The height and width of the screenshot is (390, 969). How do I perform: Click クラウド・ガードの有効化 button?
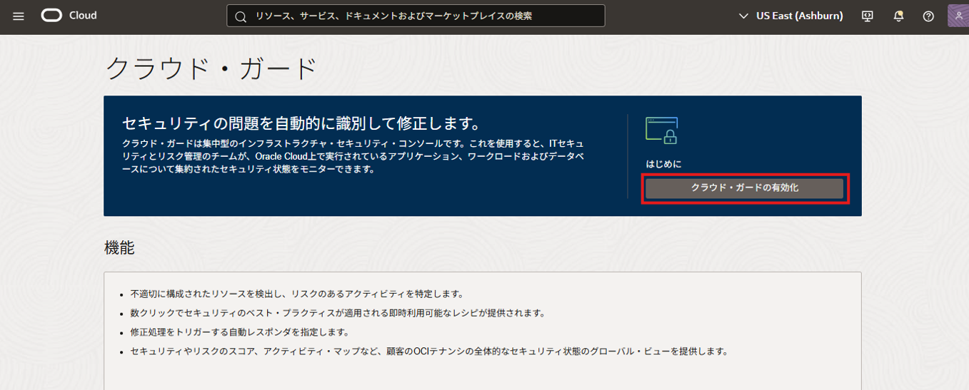click(x=744, y=188)
